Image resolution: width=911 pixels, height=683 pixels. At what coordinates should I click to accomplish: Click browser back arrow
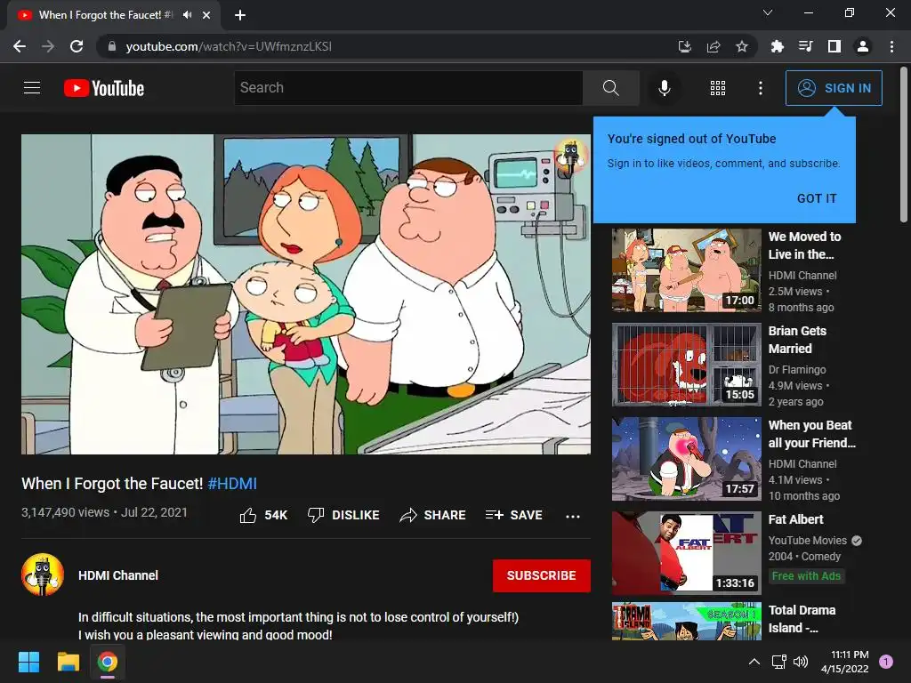pos(20,46)
